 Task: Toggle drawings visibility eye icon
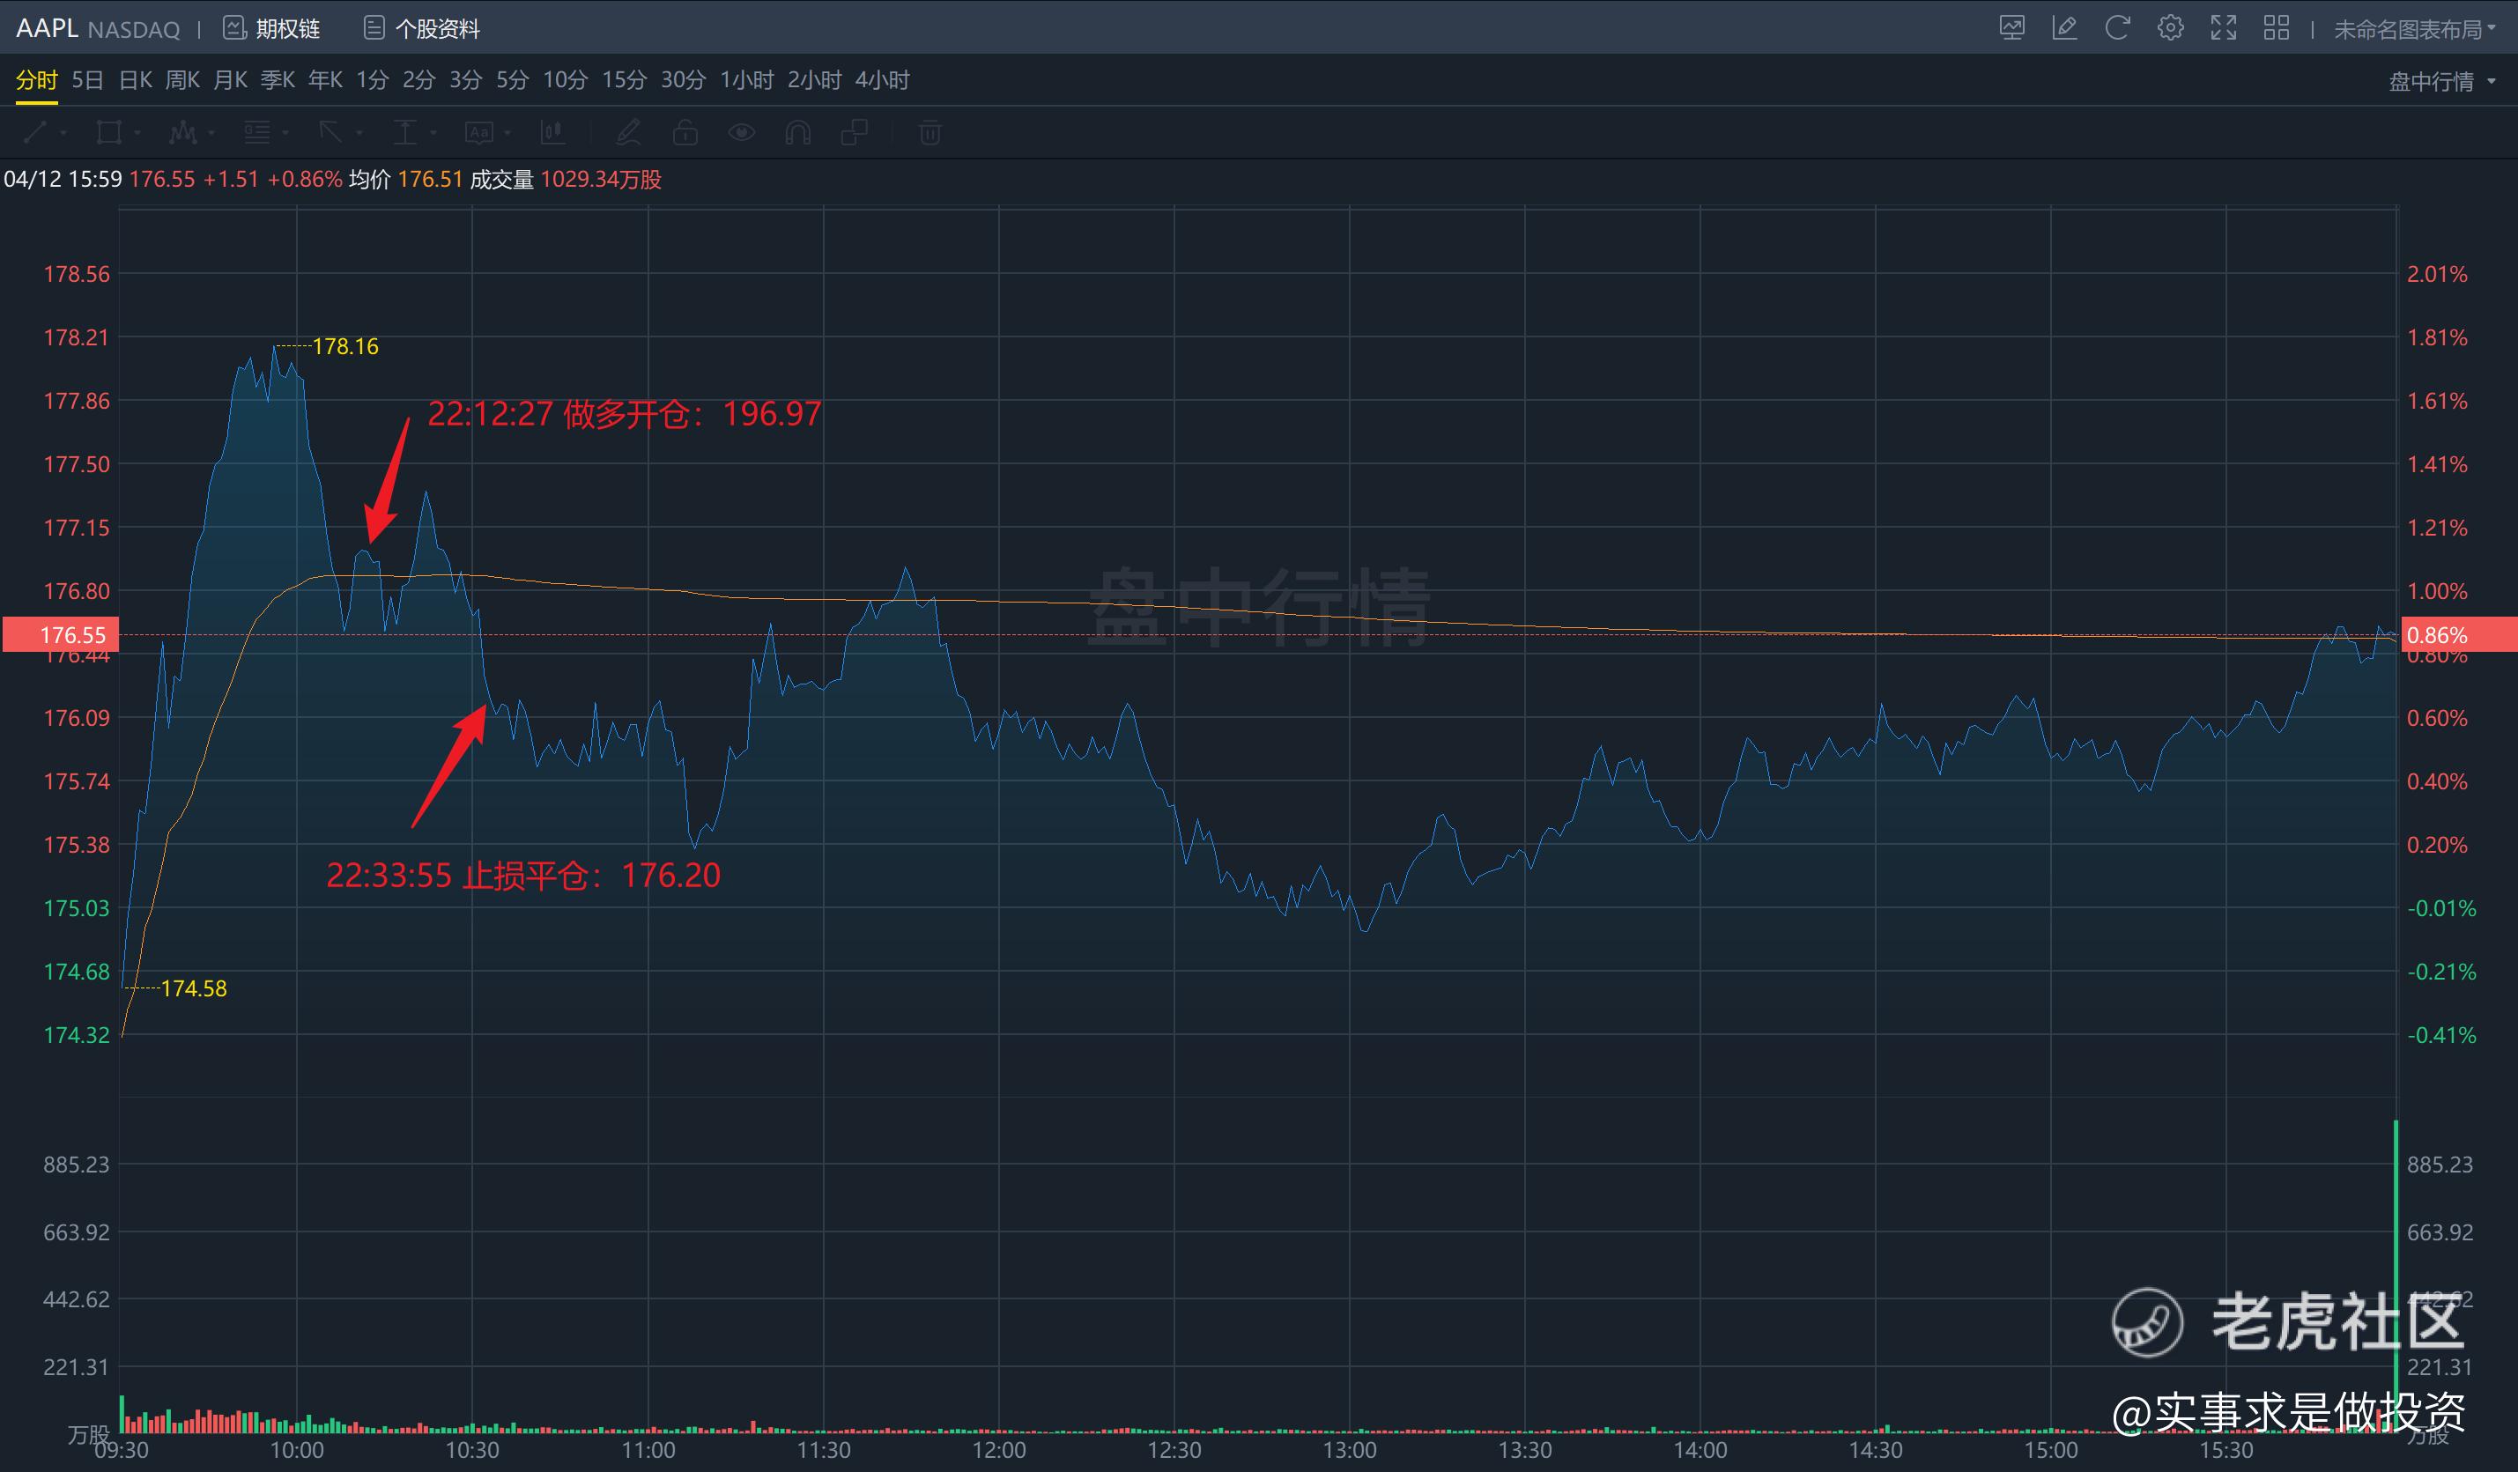742,132
